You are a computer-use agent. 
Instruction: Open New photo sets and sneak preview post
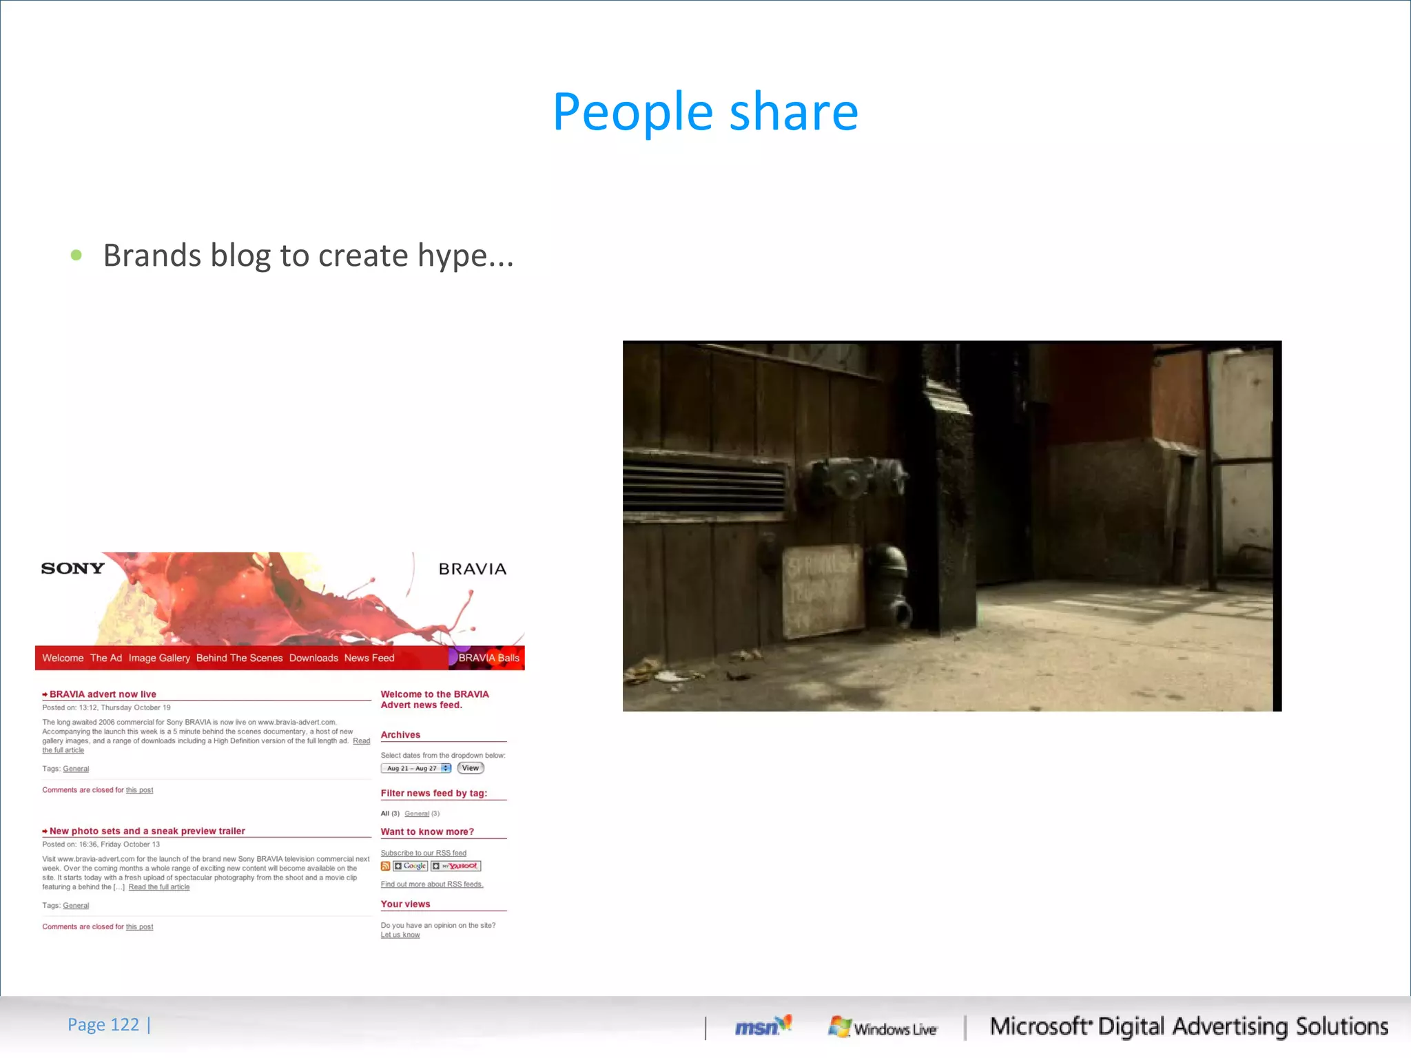coord(147,831)
